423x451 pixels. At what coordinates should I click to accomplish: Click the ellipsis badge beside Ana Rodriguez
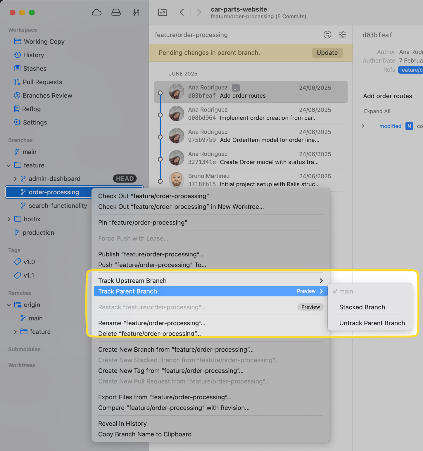click(x=236, y=88)
